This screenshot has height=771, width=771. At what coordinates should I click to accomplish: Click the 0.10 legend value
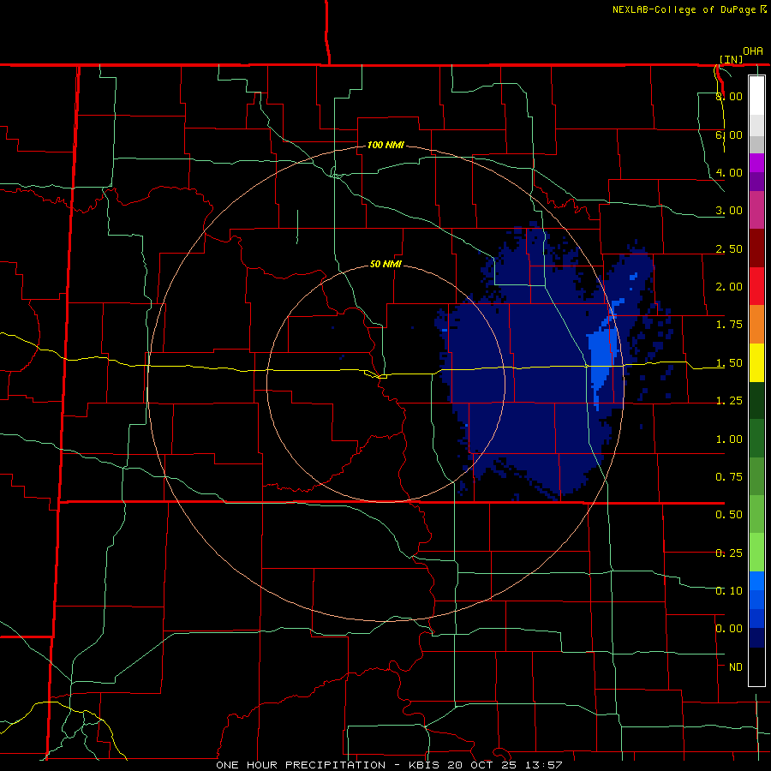pyautogui.click(x=729, y=591)
